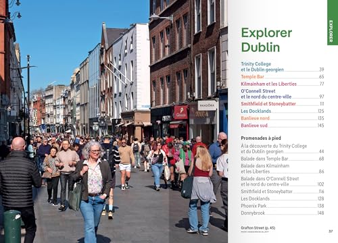
Task: Click page number 125 beside Les Docklands
Action: [321, 111]
